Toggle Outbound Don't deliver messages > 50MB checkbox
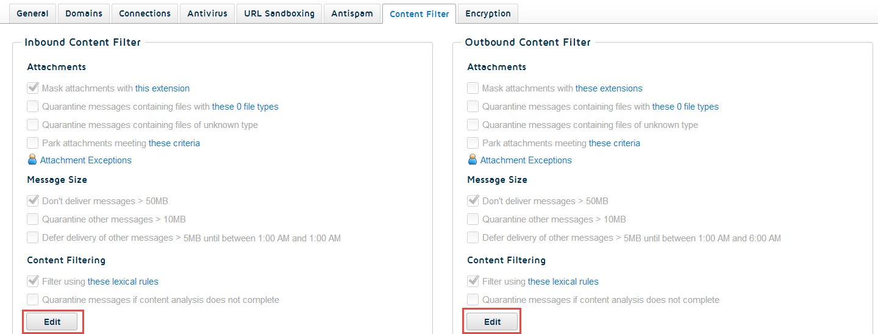The height and width of the screenshot is (334, 878). 473,201
